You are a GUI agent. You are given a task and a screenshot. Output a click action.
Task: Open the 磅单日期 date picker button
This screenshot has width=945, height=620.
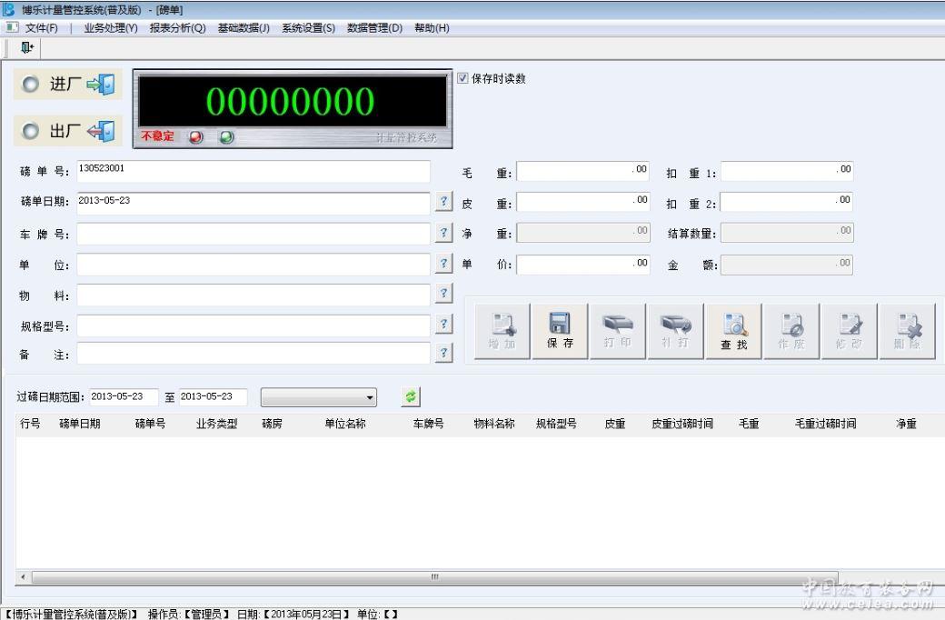(x=443, y=202)
